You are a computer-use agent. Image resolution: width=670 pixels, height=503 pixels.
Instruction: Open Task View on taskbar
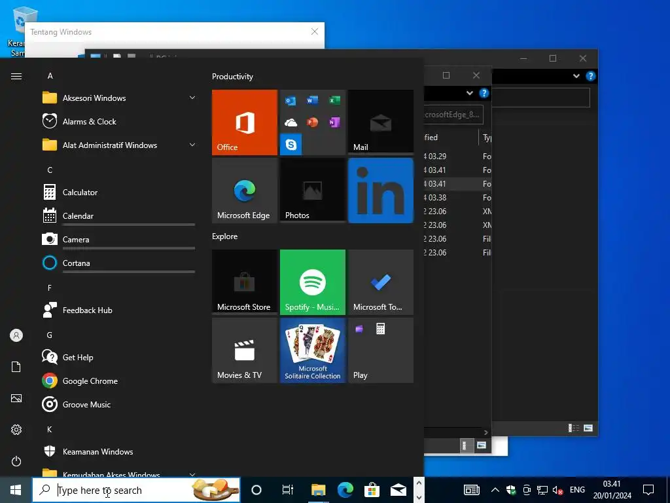(x=288, y=490)
